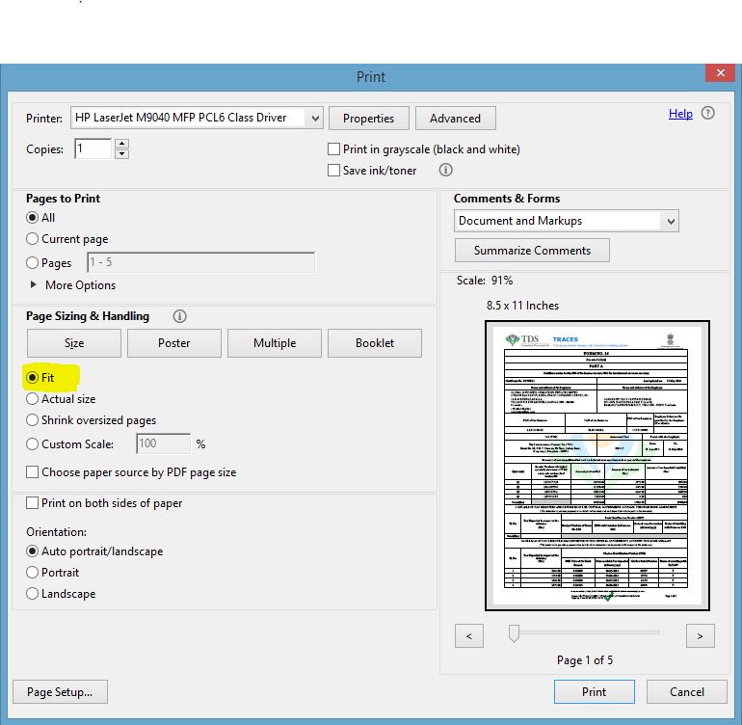Click the Page Sizing & Handling info icon
742x725 pixels.
[179, 316]
